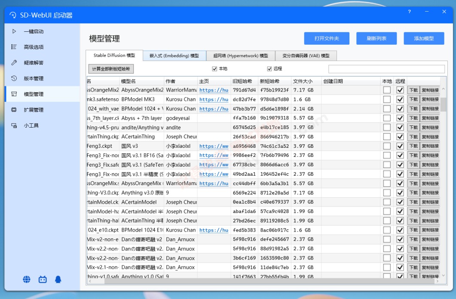Toggle 远程 checkbox for Abyss + 7th layer row
Screen dimensions: 456x299
(400, 118)
